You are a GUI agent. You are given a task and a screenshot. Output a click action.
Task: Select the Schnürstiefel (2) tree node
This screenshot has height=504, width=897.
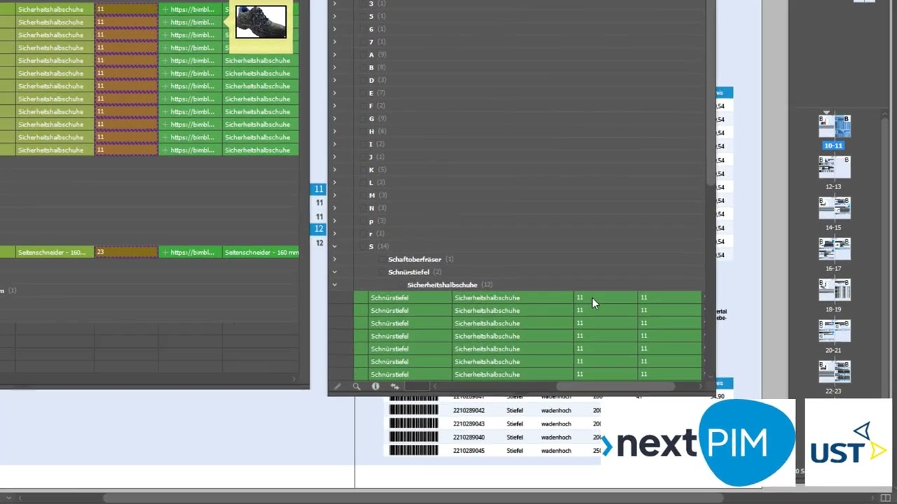pyautogui.click(x=415, y=272)
